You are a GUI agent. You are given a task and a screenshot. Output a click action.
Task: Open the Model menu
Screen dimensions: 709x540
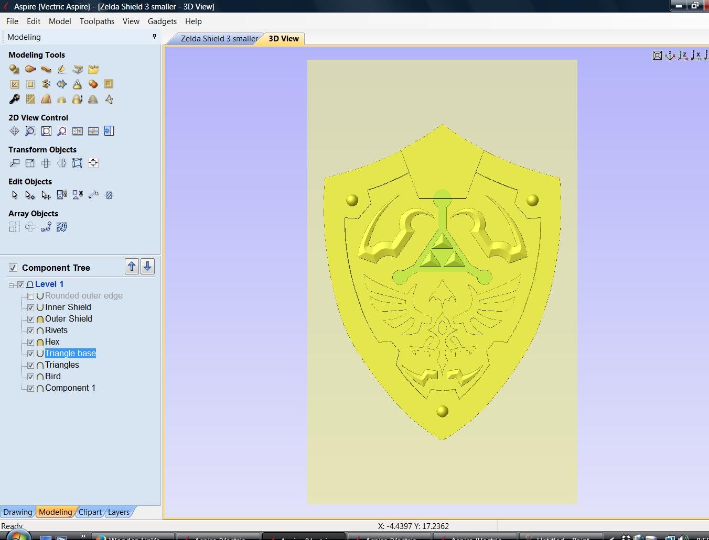point(60,21)
